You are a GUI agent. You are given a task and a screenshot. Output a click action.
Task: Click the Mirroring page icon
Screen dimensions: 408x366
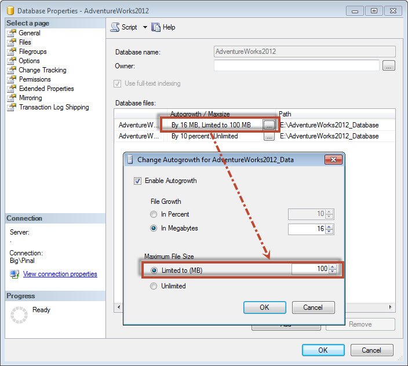[x=12, y=98]
